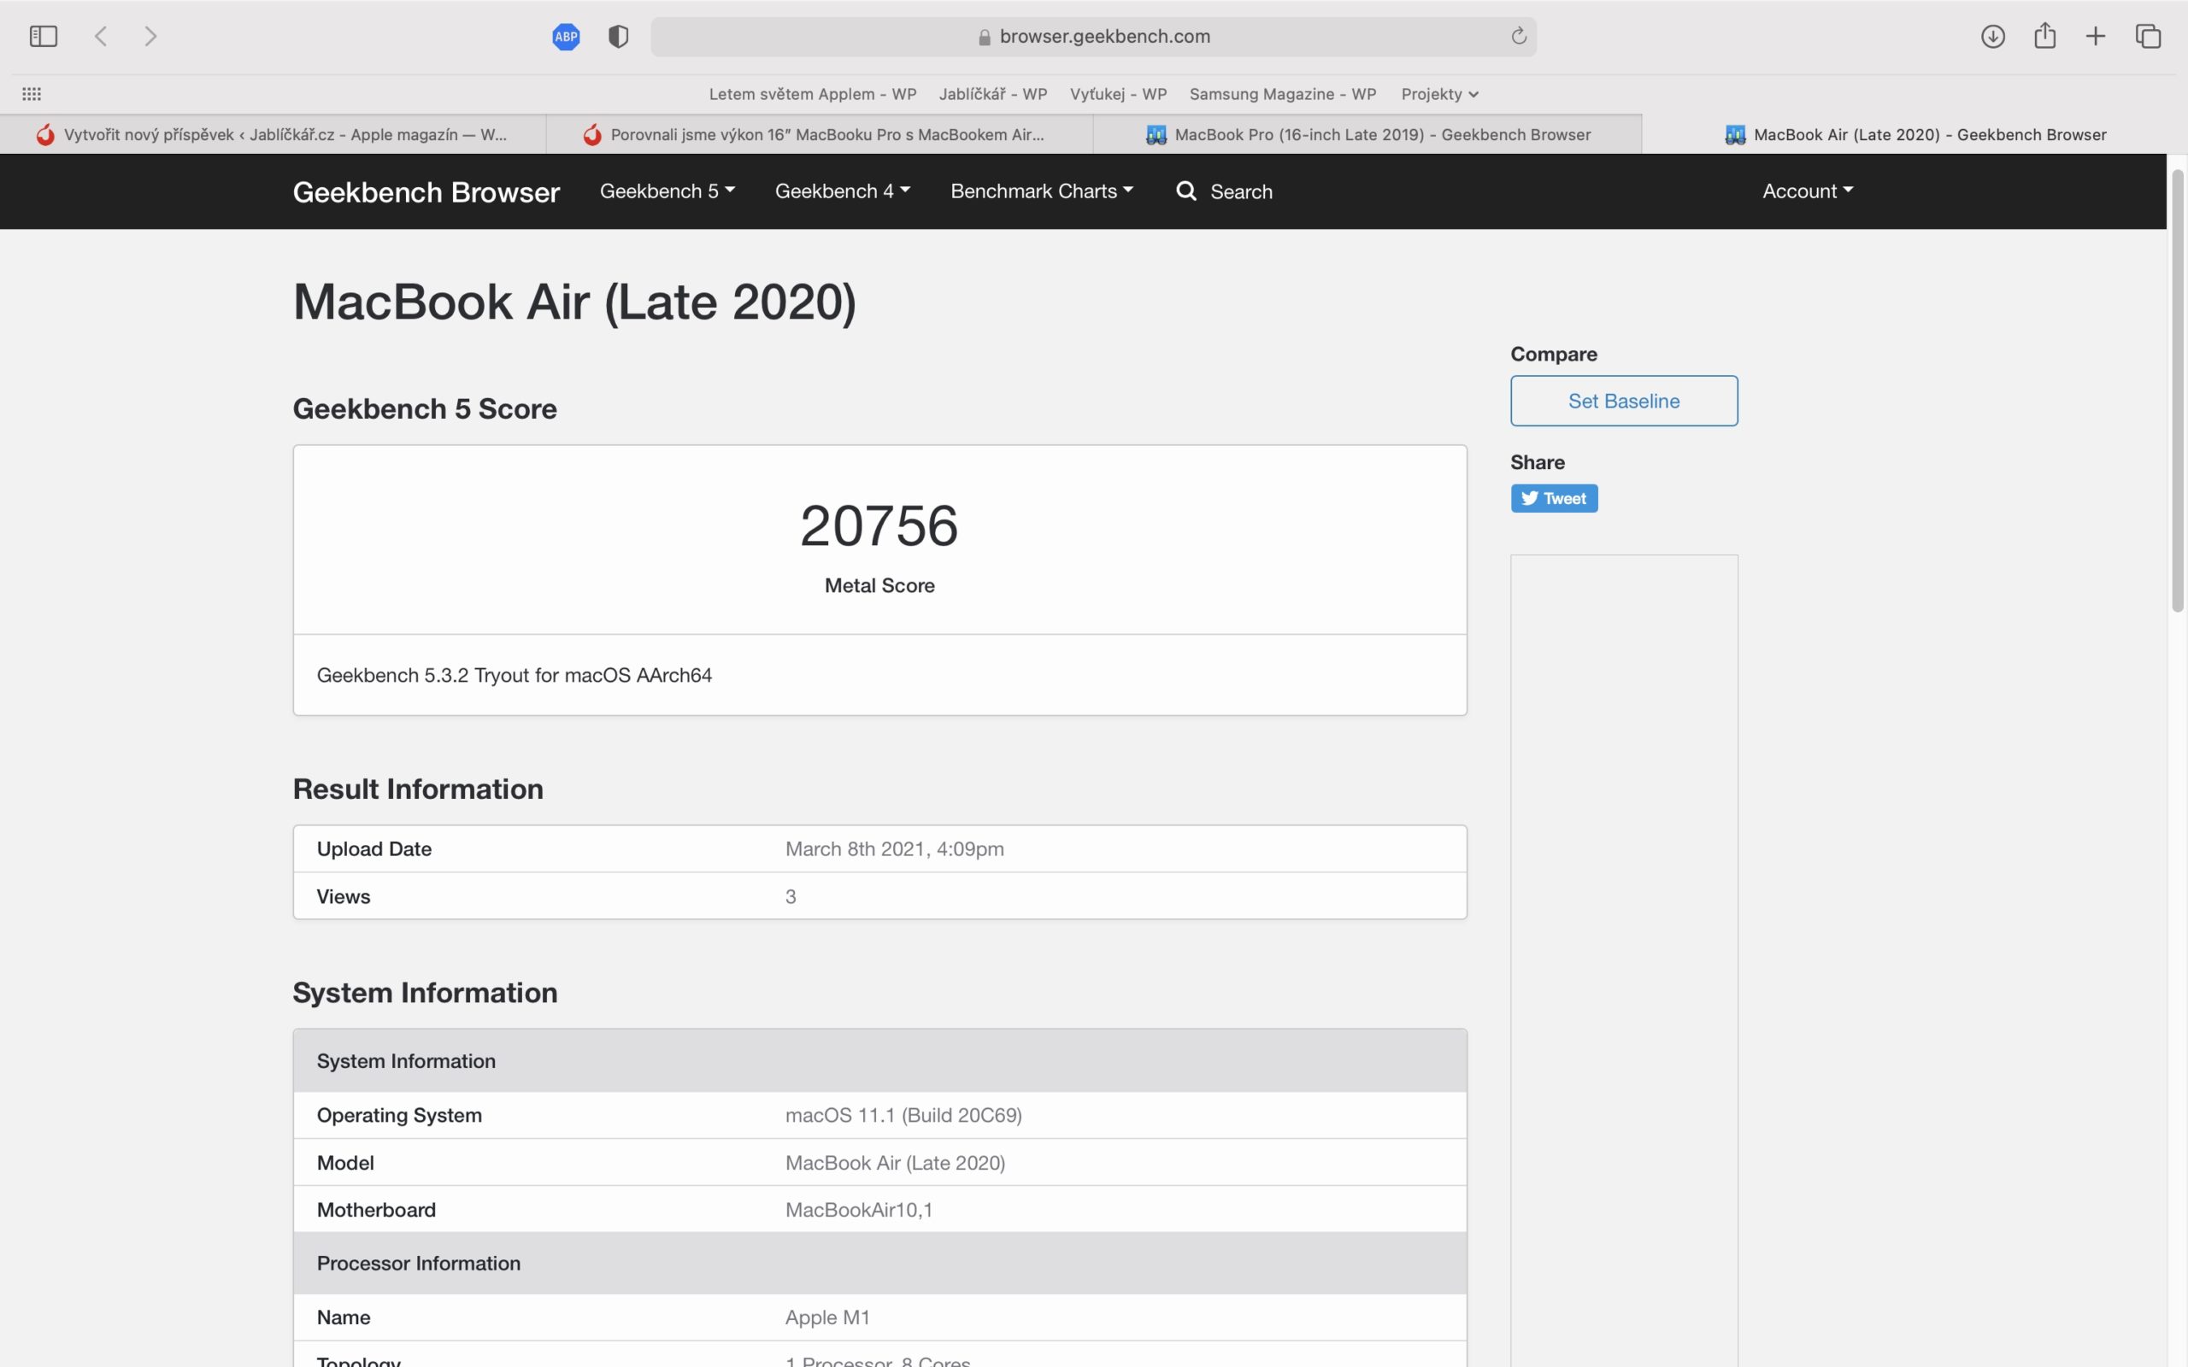This screenshot has width=2188, height=1367.
Task: Click the Geekbench Browser logo link
Action: pyautogui.click(x=426, y=191)
